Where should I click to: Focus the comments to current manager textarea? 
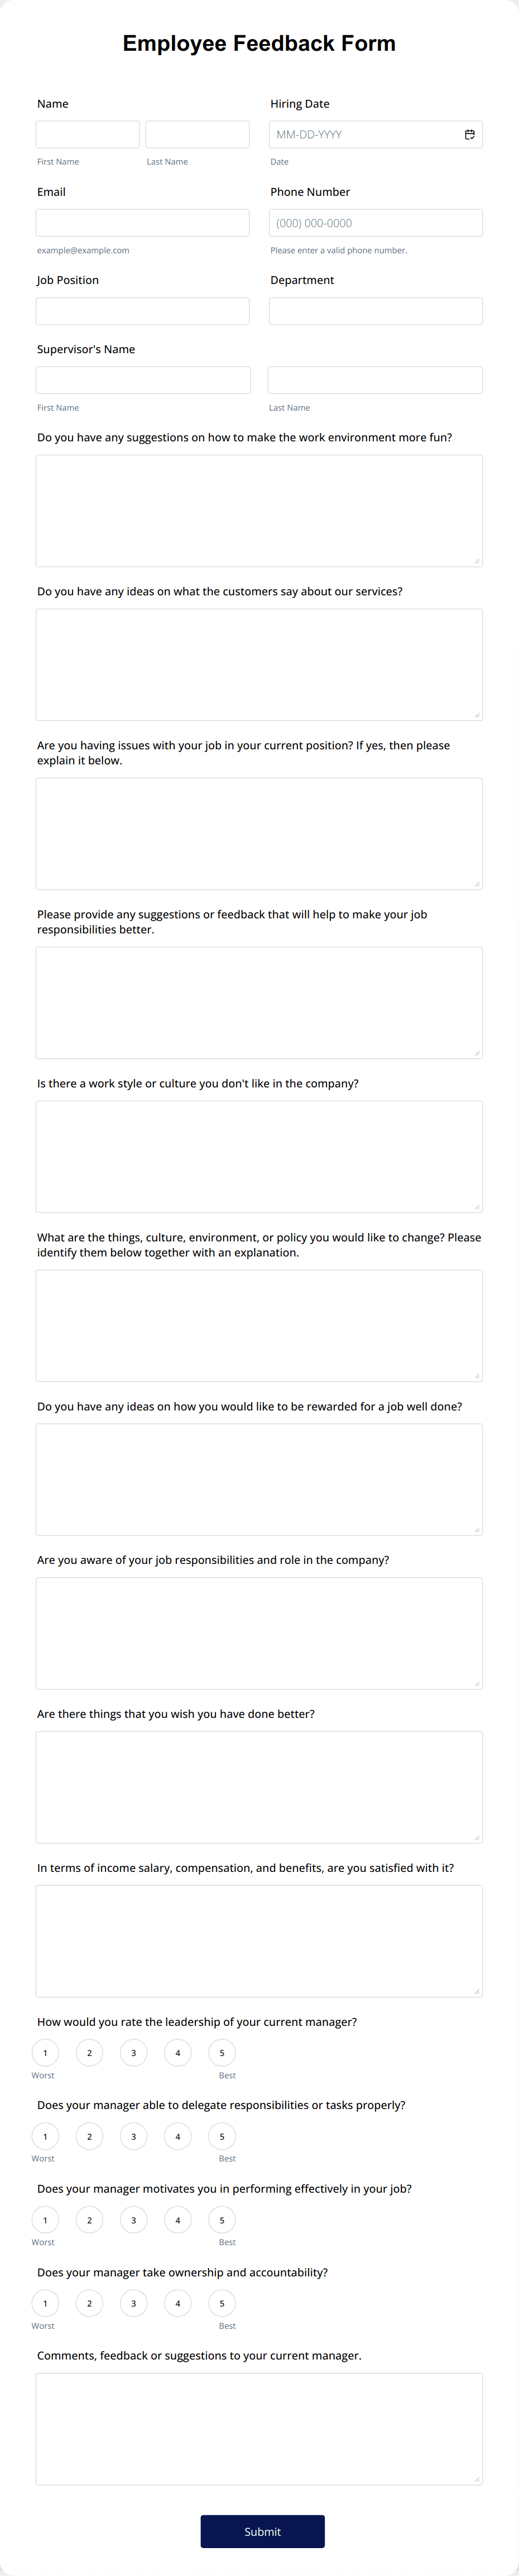pos(259,2429)
